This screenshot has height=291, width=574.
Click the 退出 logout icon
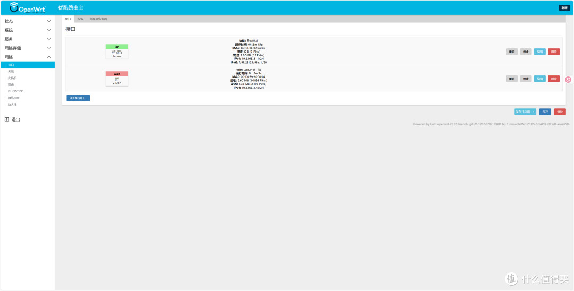[6, 119]
